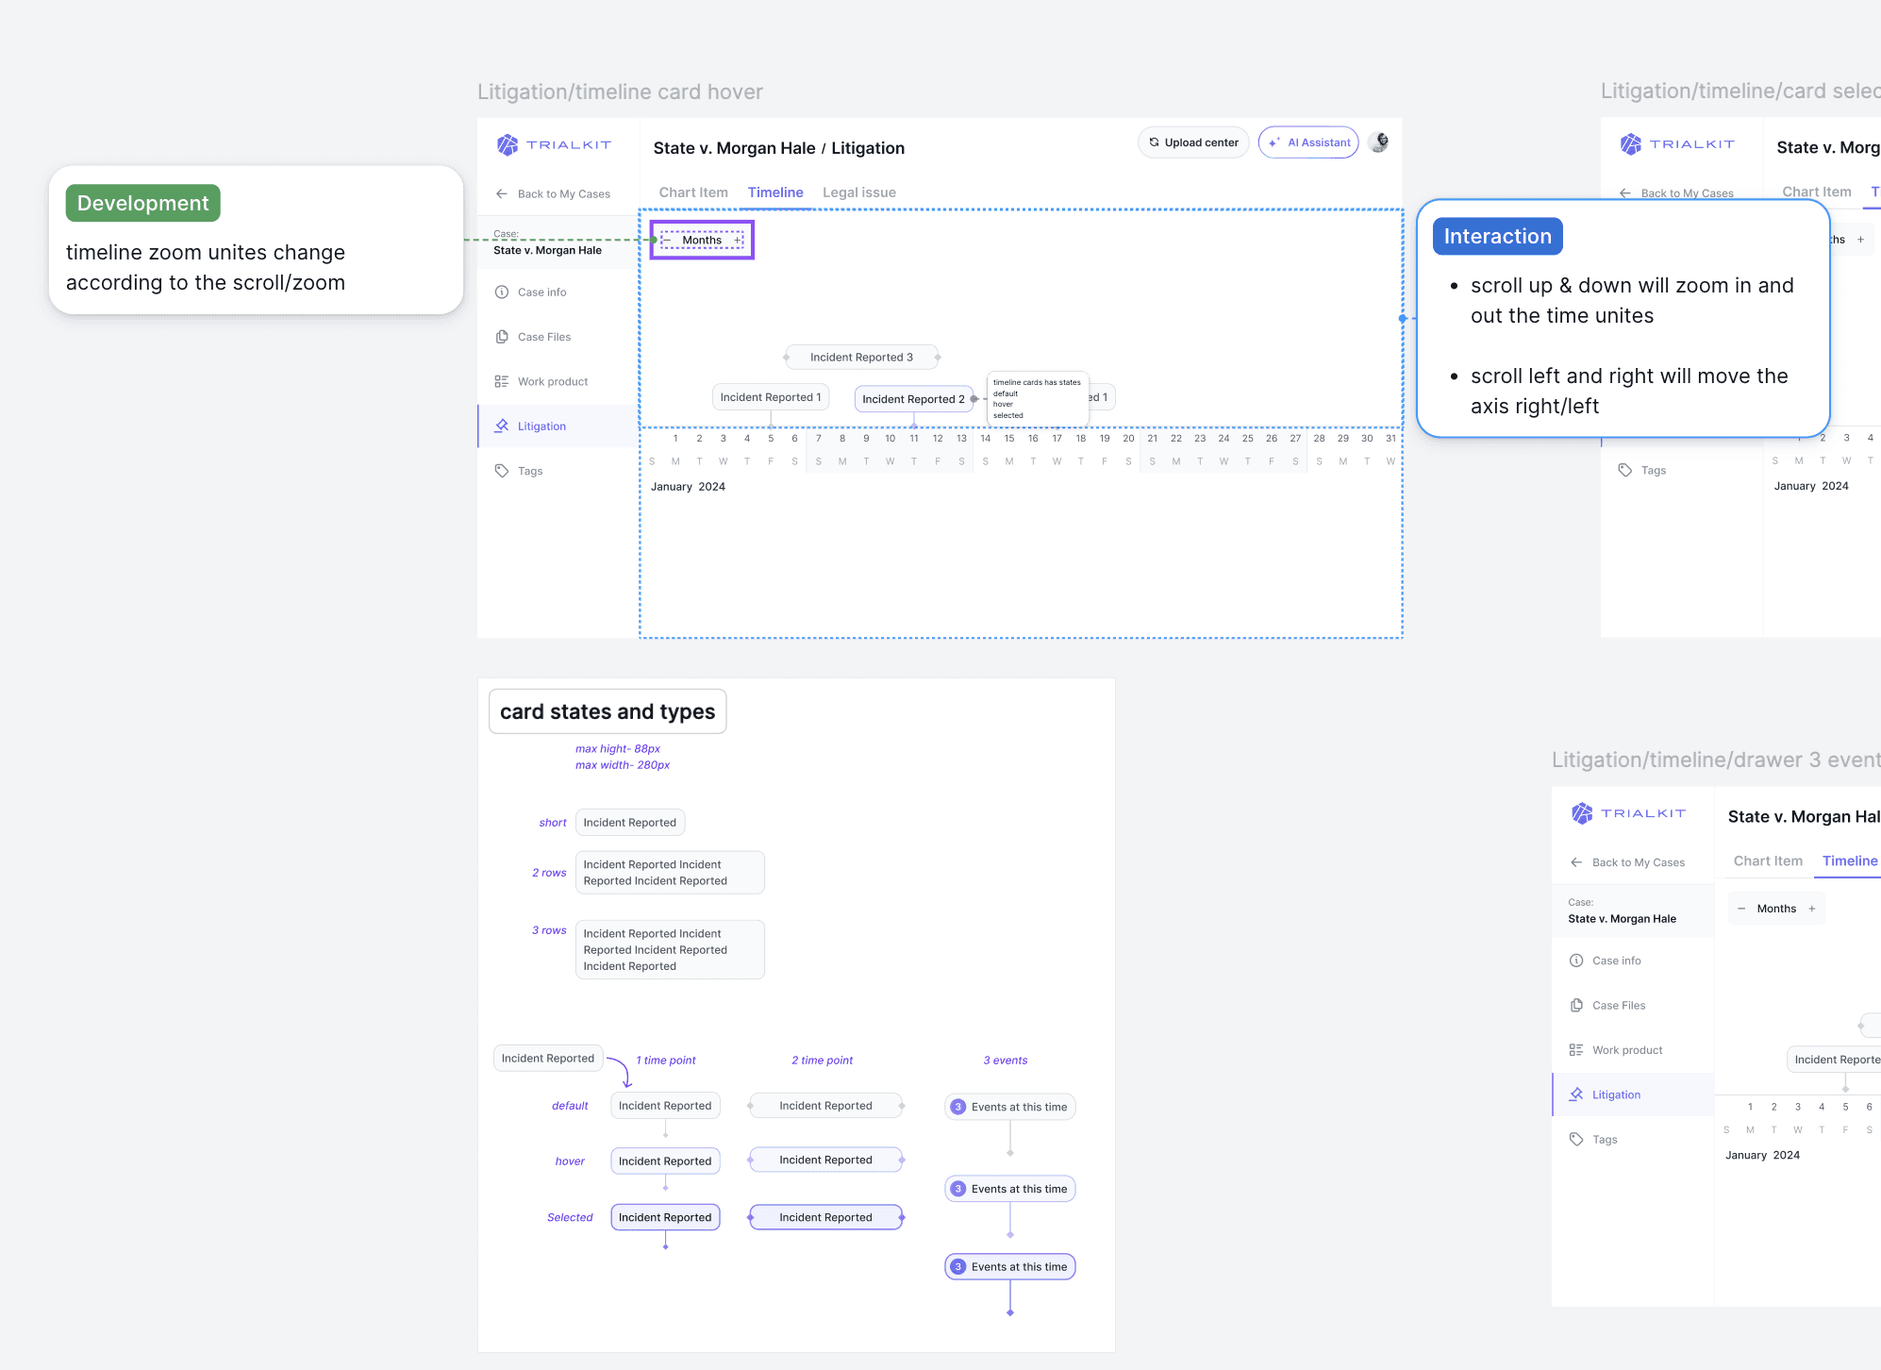
Task: Open the user profile avatar
Action: 1379,142
